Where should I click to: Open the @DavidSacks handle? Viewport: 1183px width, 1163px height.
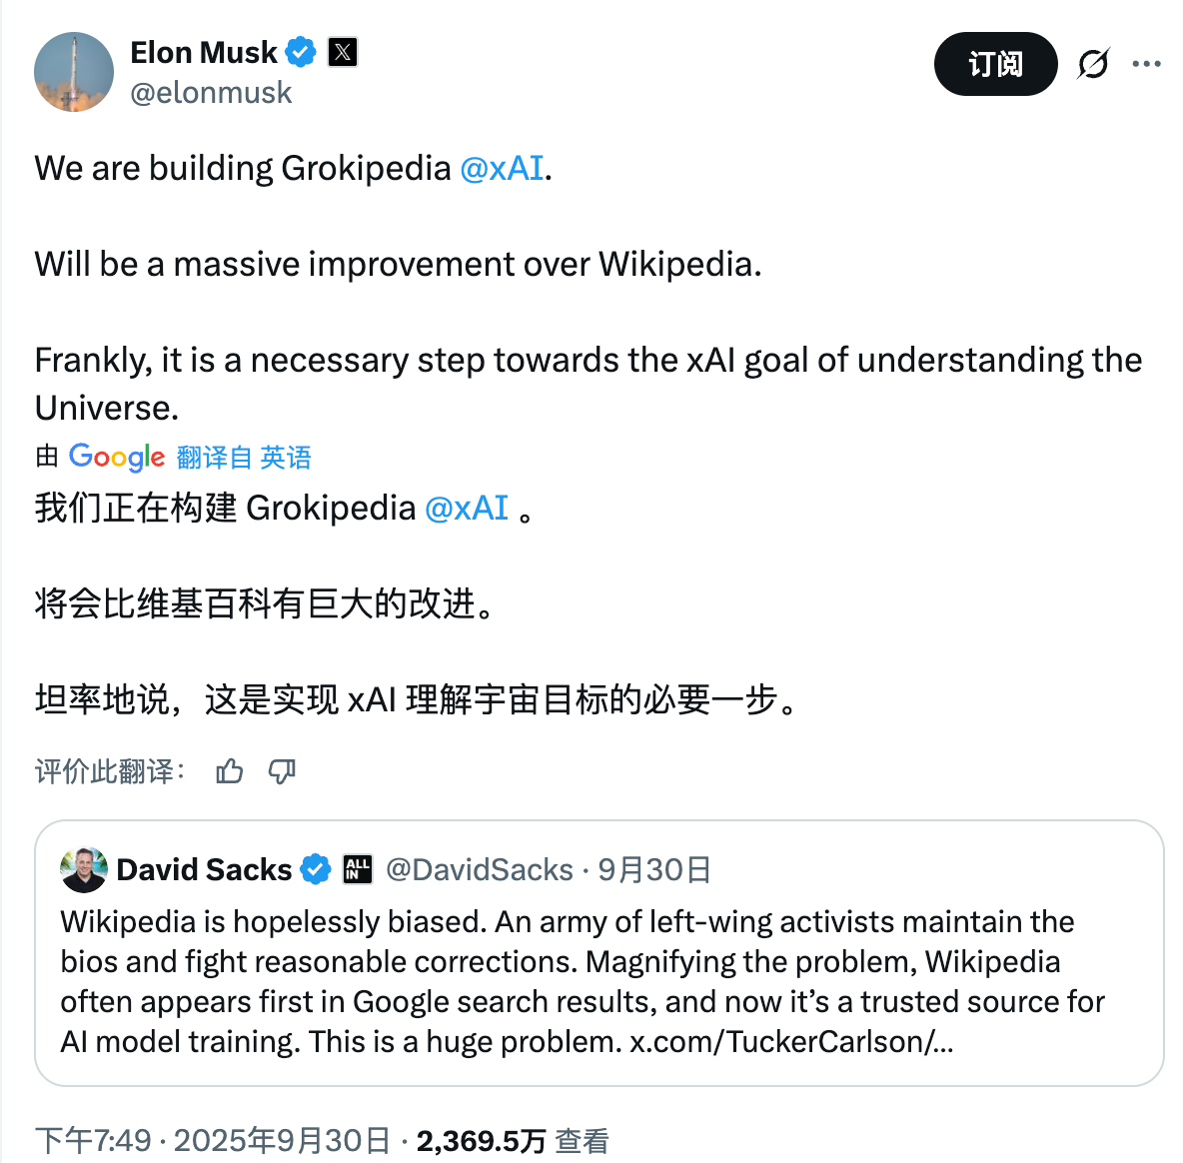(x=480, y=869)
